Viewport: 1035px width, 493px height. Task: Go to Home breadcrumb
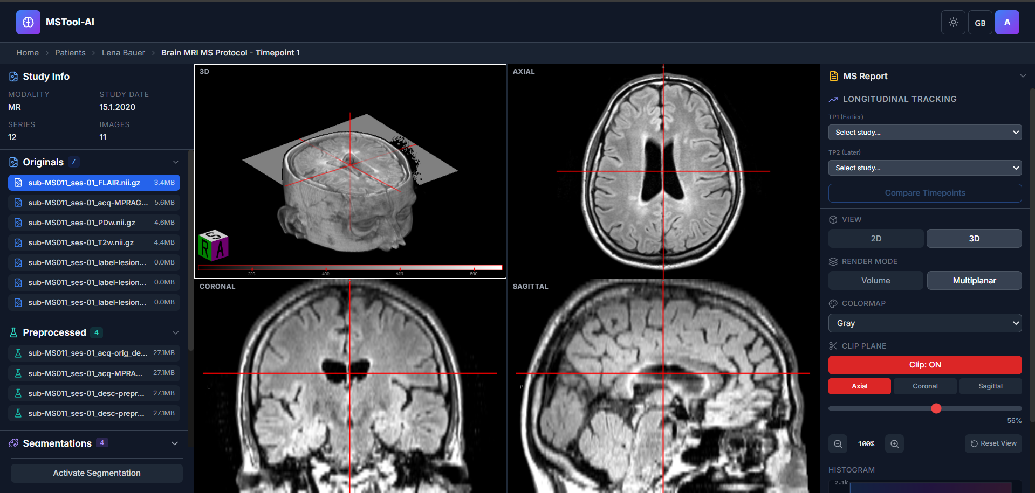28,53
